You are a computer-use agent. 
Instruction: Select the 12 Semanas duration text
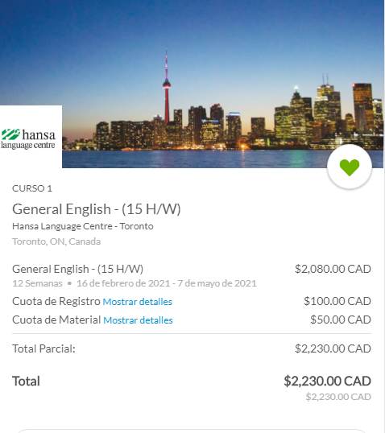tap(37, 283)
